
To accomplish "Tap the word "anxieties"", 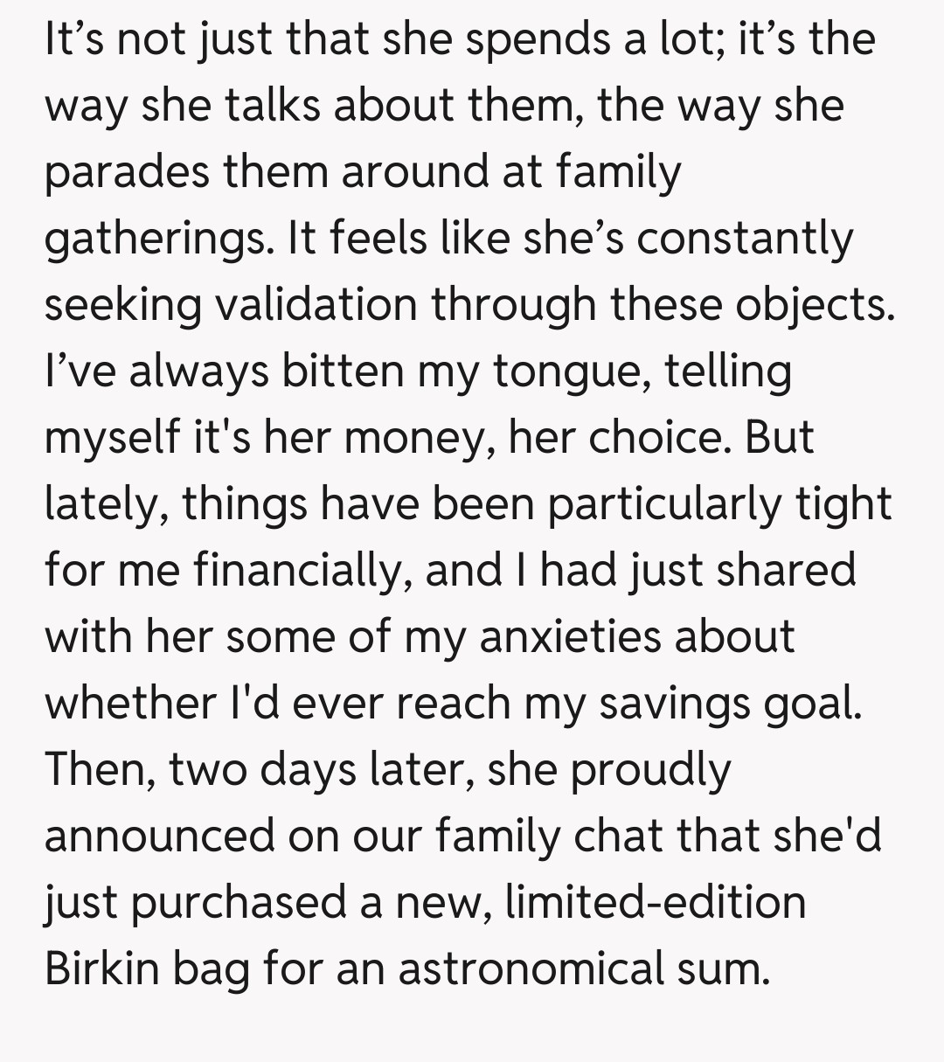I will click(572, 635).
